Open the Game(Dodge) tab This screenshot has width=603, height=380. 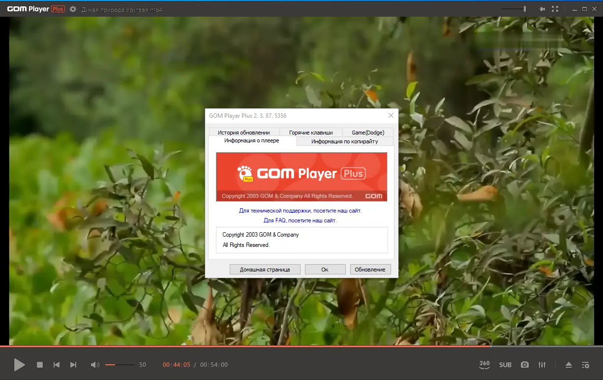click(x=368, y=132)
